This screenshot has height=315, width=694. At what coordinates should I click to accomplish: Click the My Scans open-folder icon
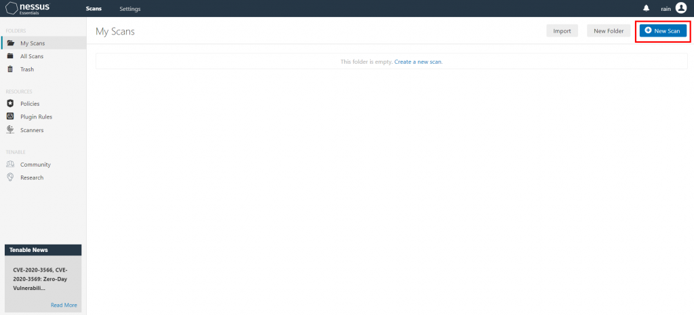(x=11, y=43)
